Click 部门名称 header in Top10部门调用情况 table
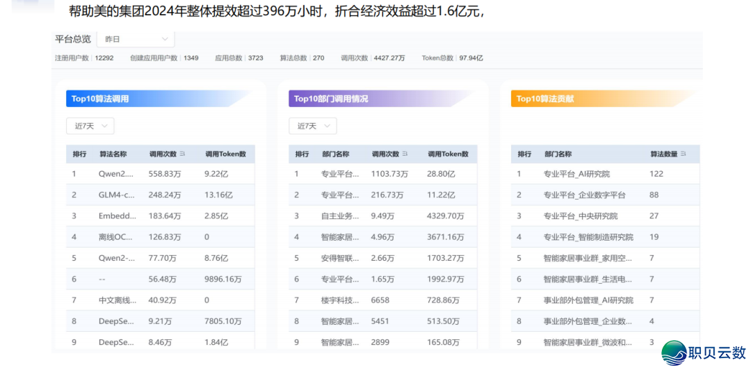The image size is (751, 370). point(335,154)
